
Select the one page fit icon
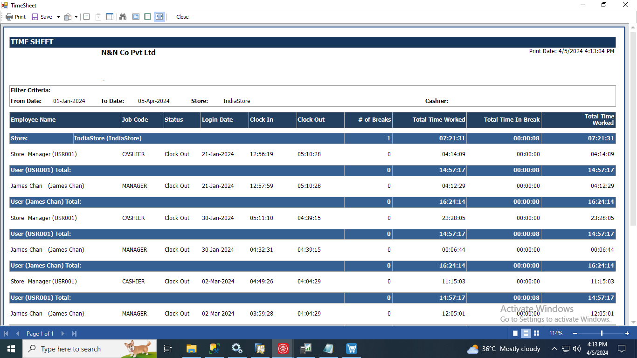pos(147,17)
